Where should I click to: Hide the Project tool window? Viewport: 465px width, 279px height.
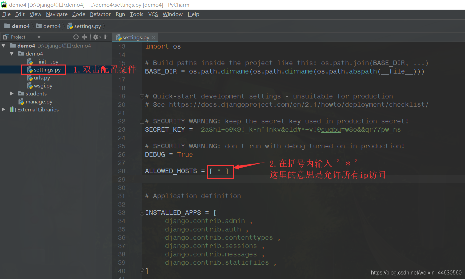coord(107,37)
